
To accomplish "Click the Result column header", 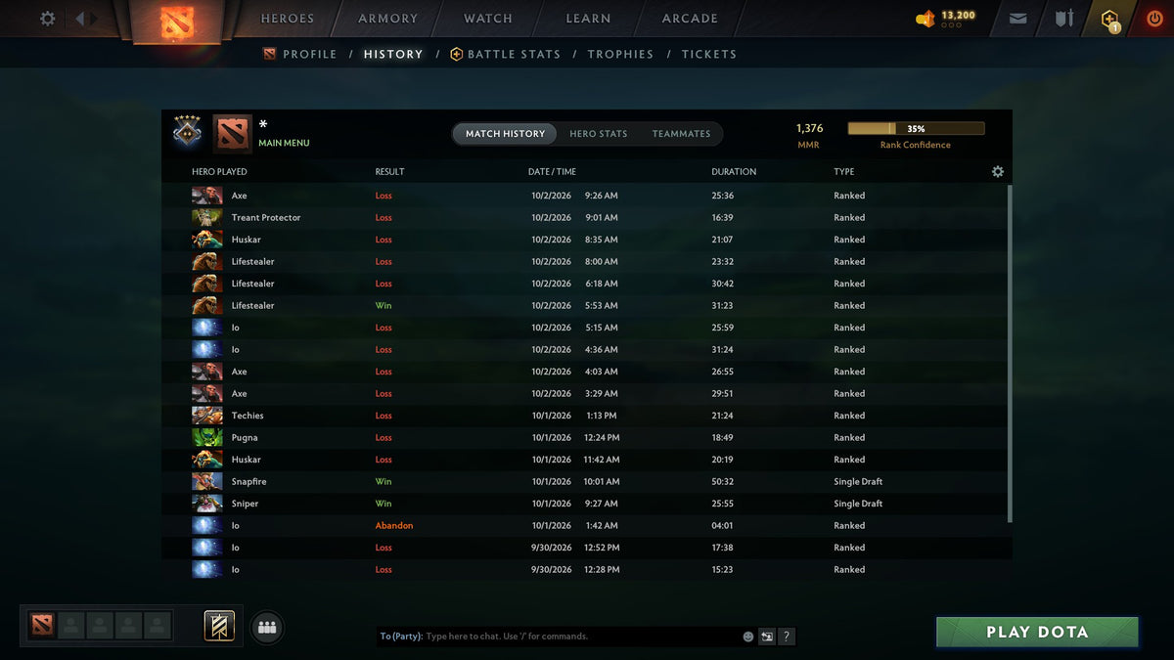I will tap(389, 171).
